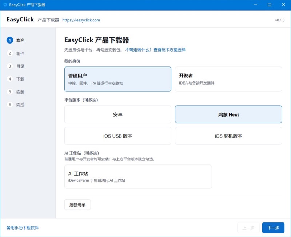Close the EasyClick 产品下载器 window
Viewport: 291px width, 237px height.
tap(283, 5)
